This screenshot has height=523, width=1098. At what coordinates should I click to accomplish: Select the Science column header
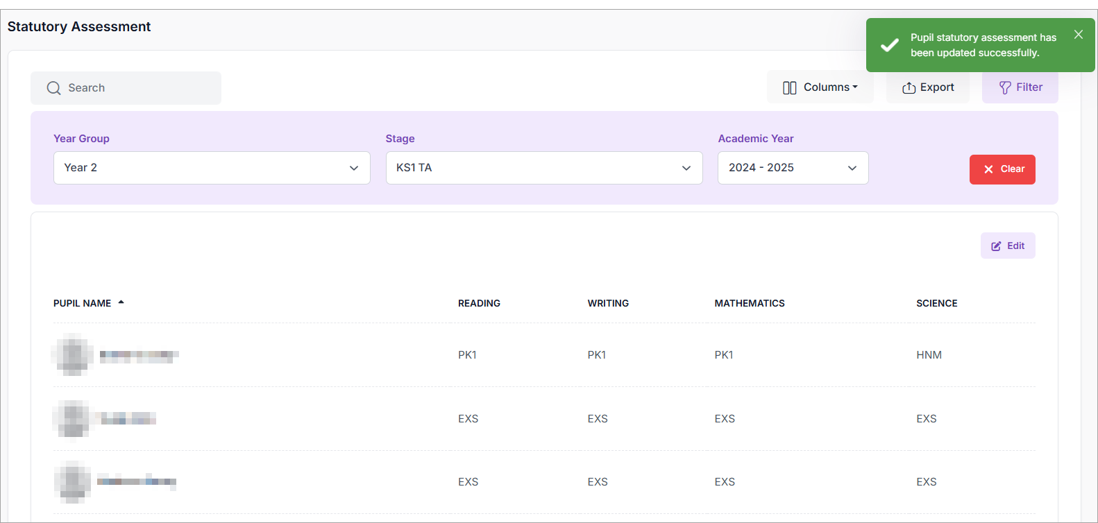pos(936,303)
